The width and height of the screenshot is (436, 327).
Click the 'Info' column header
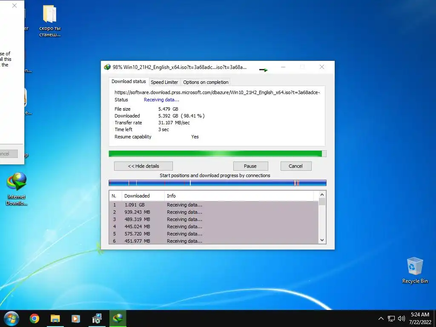[x=239, y=196]
